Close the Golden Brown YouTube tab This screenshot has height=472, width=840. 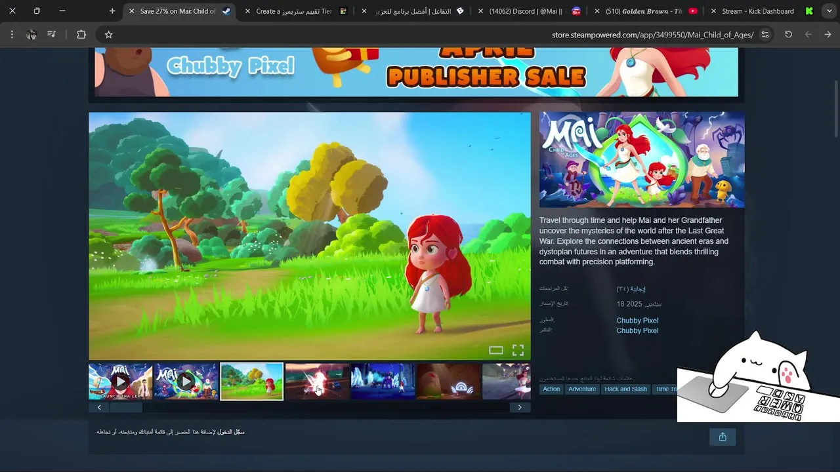597,11
